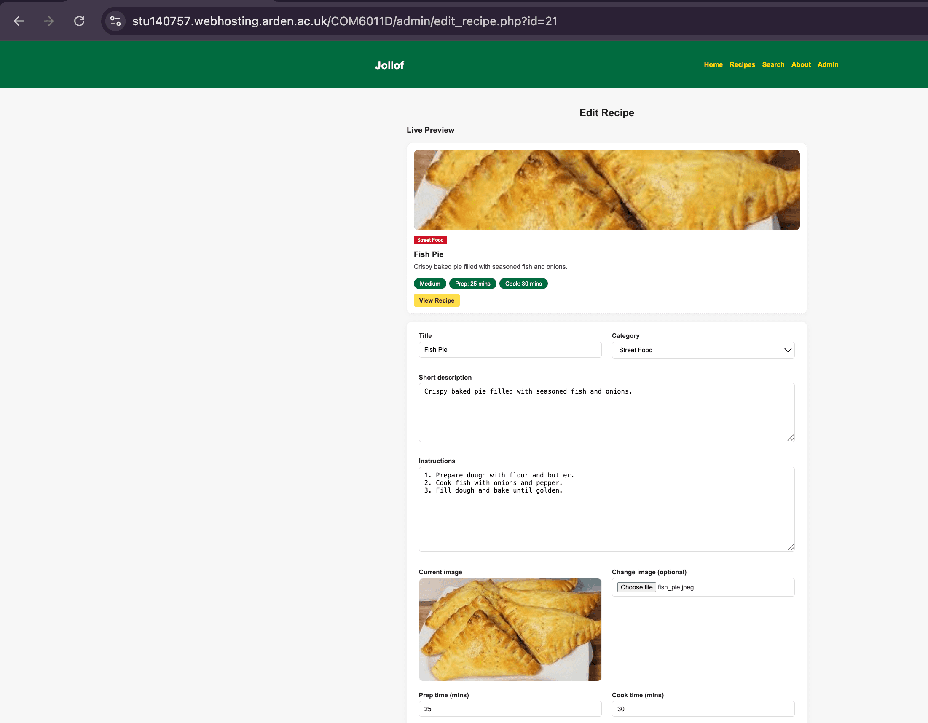928x723 pixels.
Task: Click the yellow View Recipe button
Action: pyautogui.click(x=436, y=300)
